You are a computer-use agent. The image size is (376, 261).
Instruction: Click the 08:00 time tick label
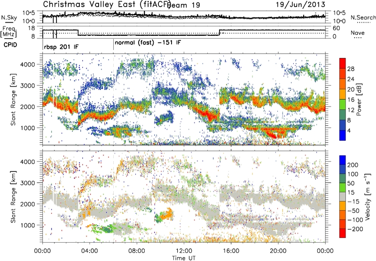coord(137,251)
